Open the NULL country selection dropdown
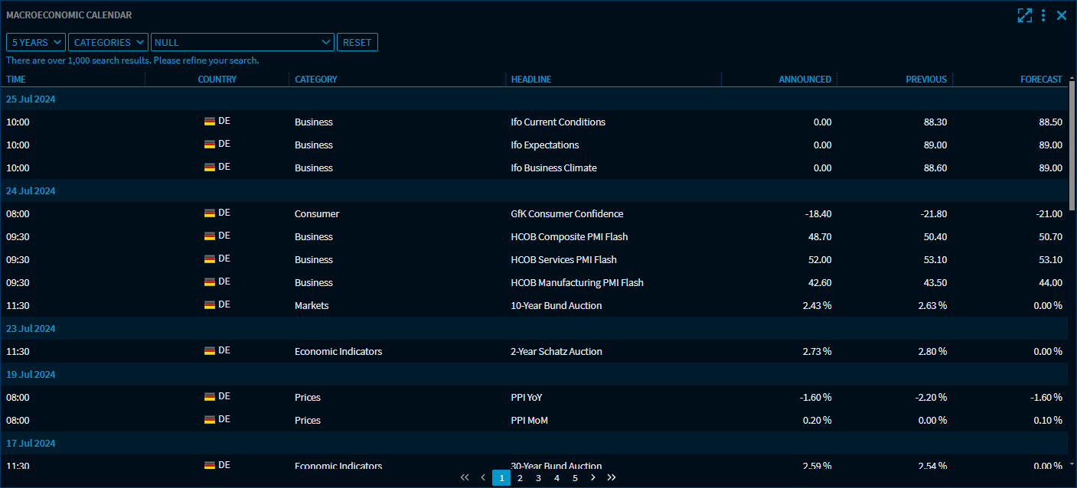1077x488 pixels. tap(243, 42)
